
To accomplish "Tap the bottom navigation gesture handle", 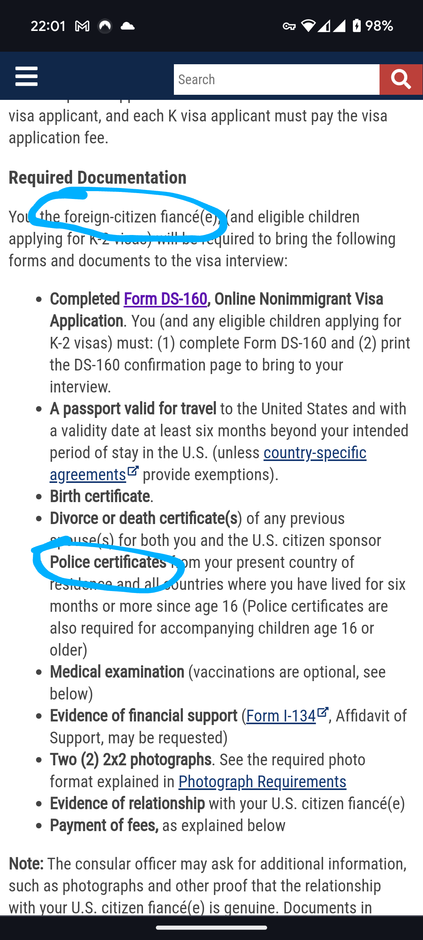I will tap(211, 927).
